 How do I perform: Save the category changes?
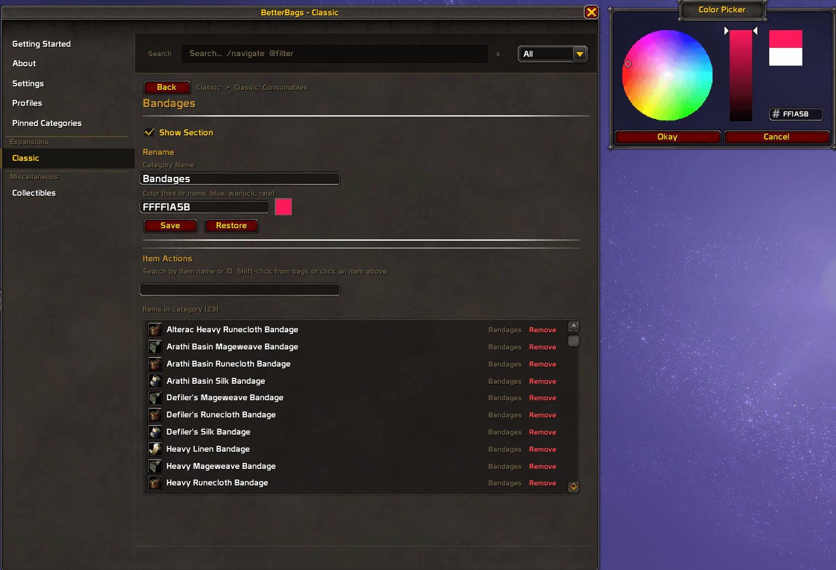(170, 225)
